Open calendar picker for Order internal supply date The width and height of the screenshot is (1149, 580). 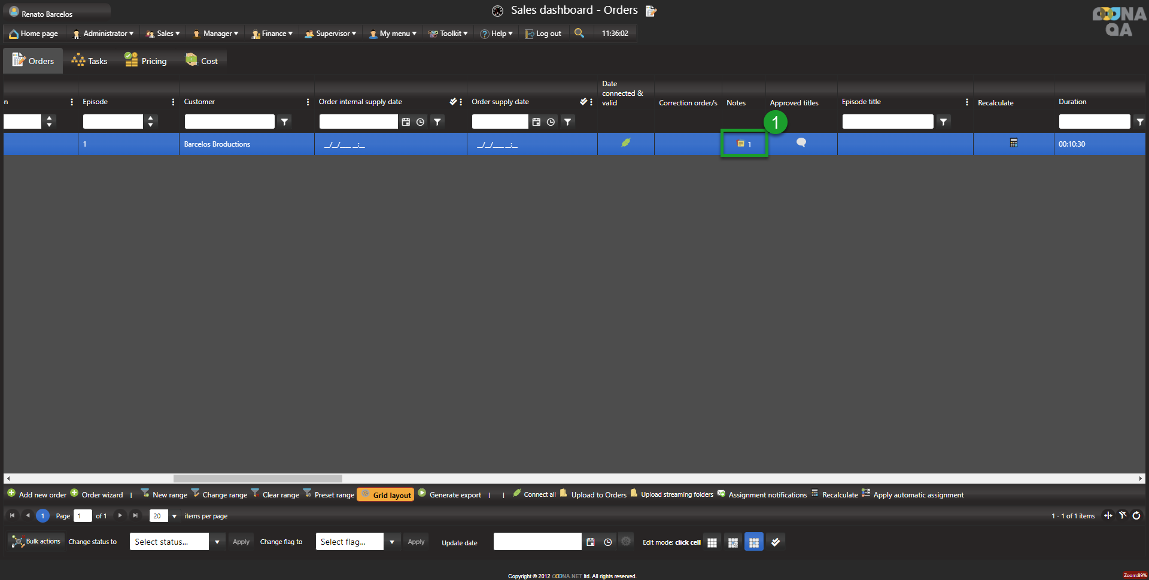coord(406,122)
